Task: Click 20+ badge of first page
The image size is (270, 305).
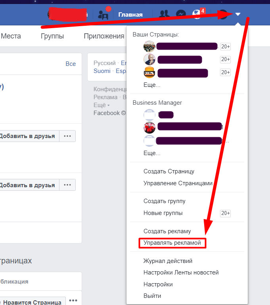Action: pyautogui.click(x=225, y=47)
